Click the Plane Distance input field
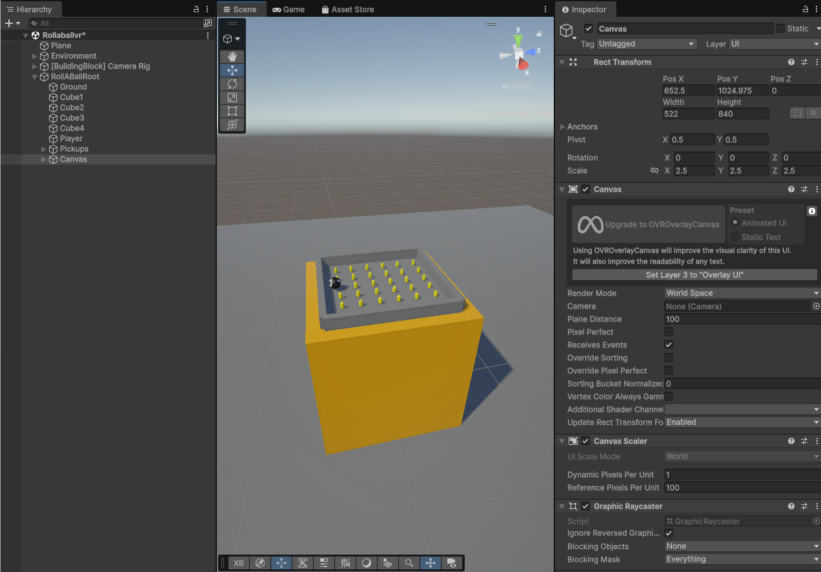The width and height of the screenshot is (821, 572). coord(742,319)
